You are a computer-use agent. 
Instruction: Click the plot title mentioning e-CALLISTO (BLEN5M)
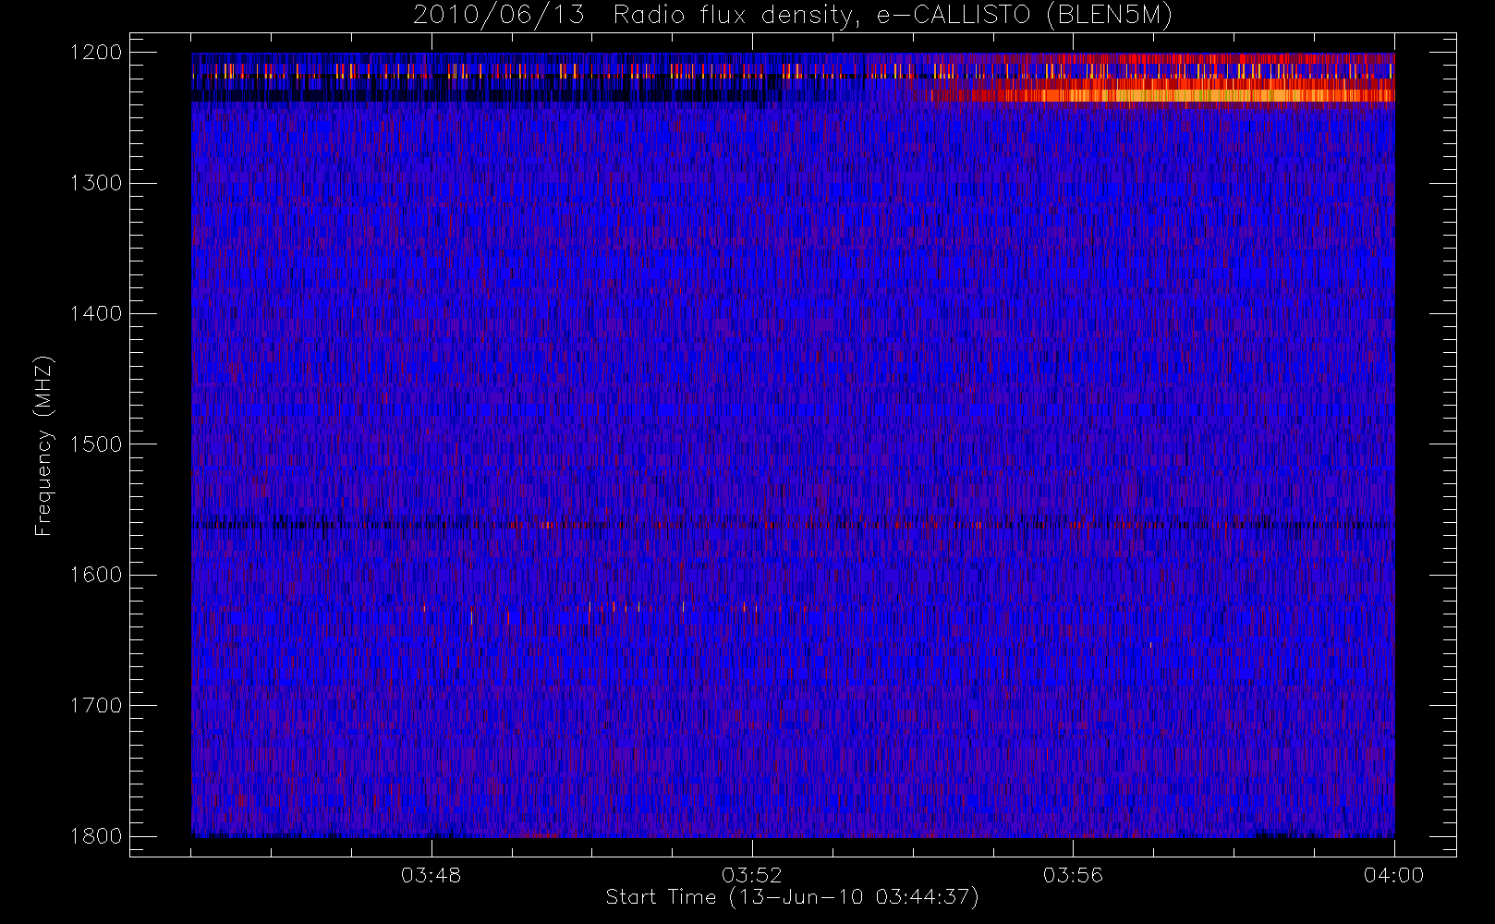[793, 16]
